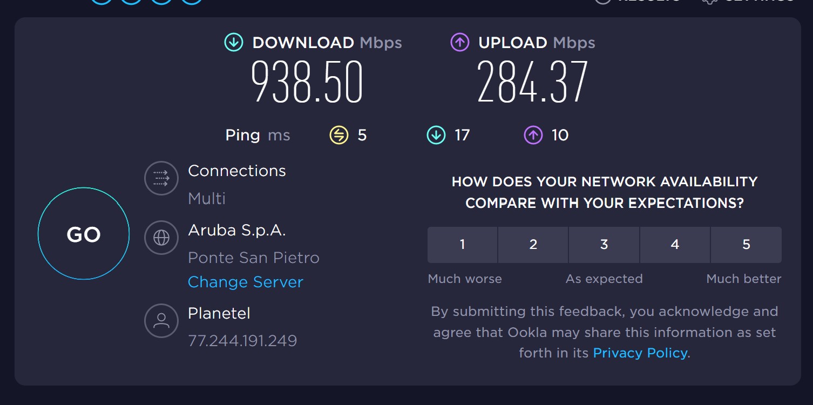The height and width of the screenshot is (405, 813).
Task: Click the download latency icon next to 17
Action: pyautogui.click(x=436, y=135)
